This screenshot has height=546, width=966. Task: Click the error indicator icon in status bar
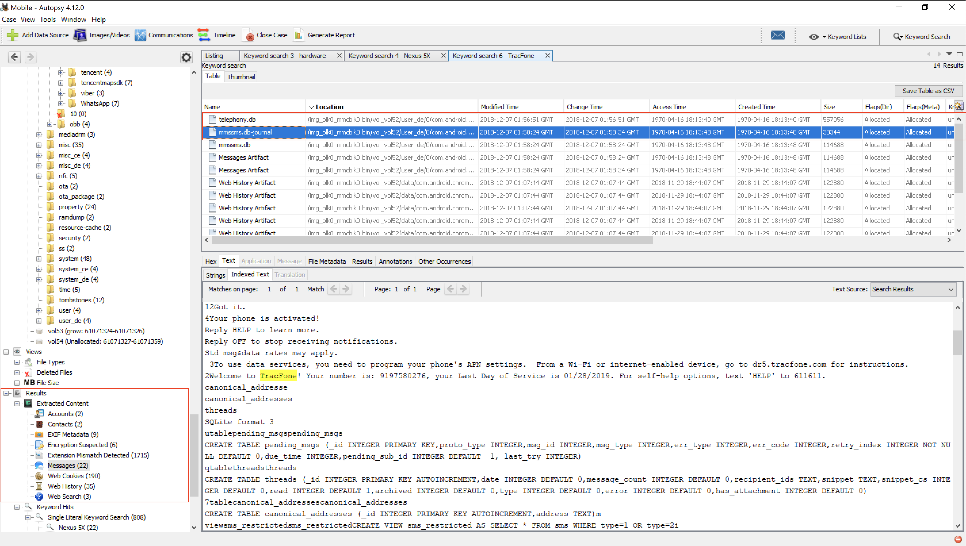coord(958,540)
